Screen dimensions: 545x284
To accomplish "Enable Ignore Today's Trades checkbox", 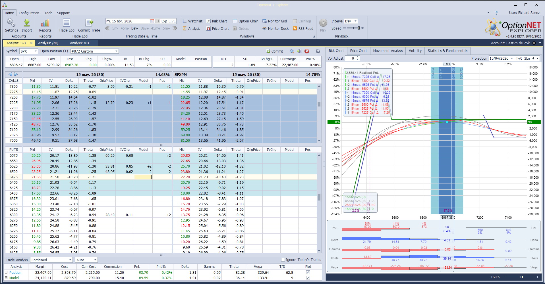I will click(x=283, y=260).
